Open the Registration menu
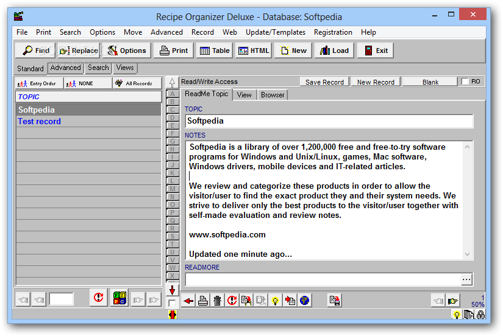This screenshot has height=336, width=503. (333, 32)
